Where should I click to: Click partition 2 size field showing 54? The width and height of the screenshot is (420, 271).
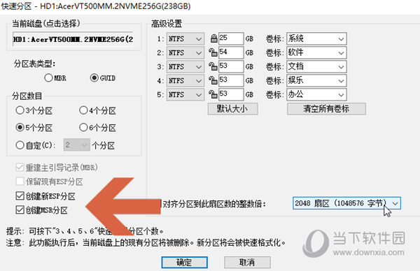[231, 52]
